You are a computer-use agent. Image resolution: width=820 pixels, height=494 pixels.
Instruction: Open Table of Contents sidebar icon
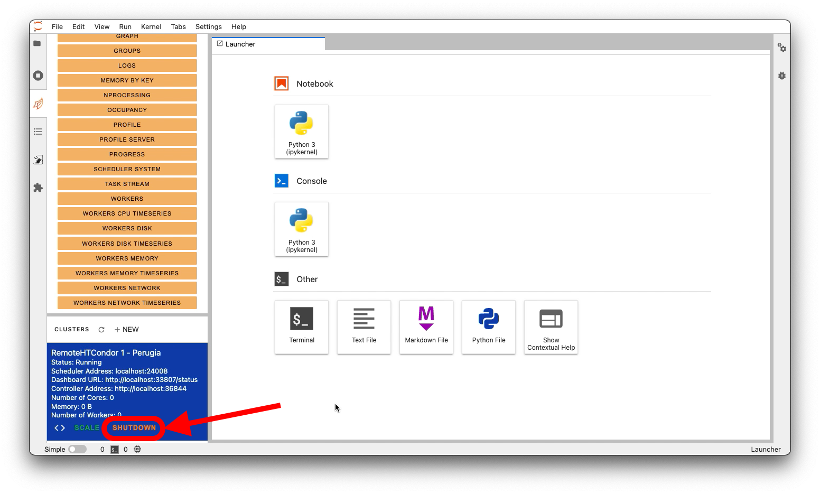pyautogui.click(x=38, y=132)
